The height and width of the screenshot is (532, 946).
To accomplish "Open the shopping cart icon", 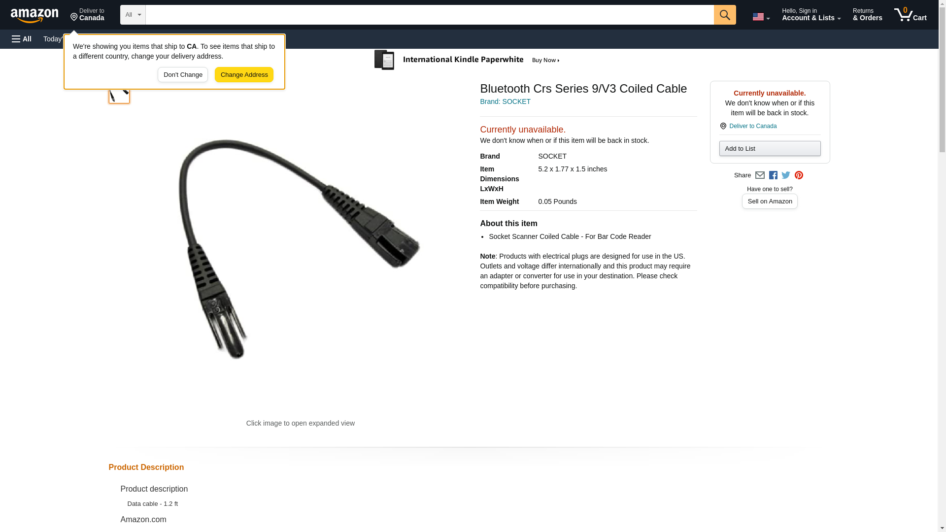I will 911,14.
